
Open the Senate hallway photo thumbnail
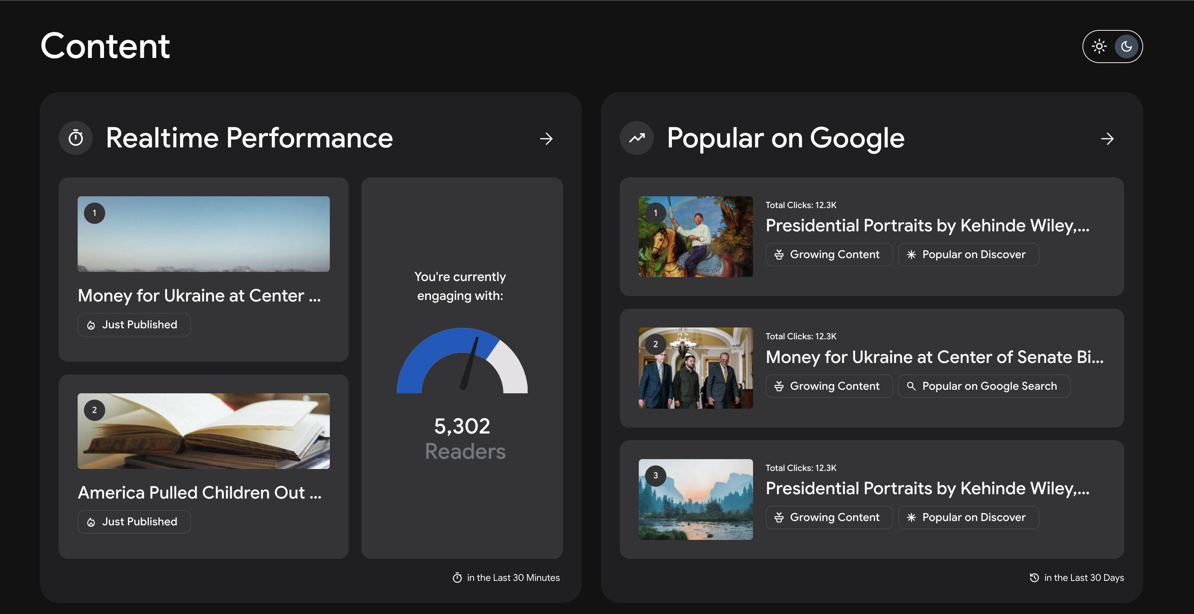pos(696,368)
